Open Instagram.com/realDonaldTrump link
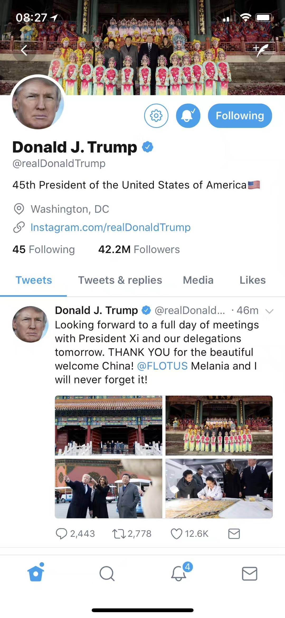 click(x=111, y=227)
